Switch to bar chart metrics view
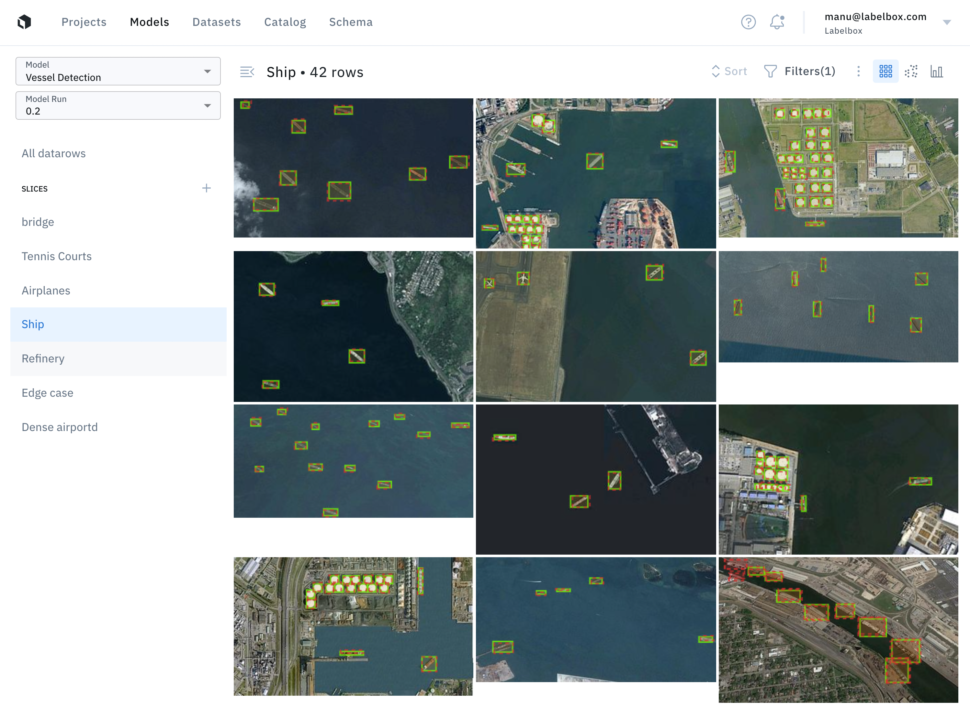Viewport: 970px width, 708px height. (937, 71)
